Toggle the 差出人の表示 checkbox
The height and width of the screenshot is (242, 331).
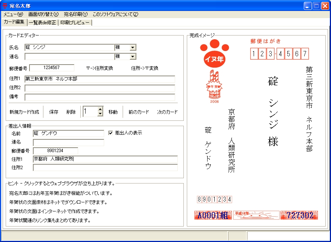111,133
